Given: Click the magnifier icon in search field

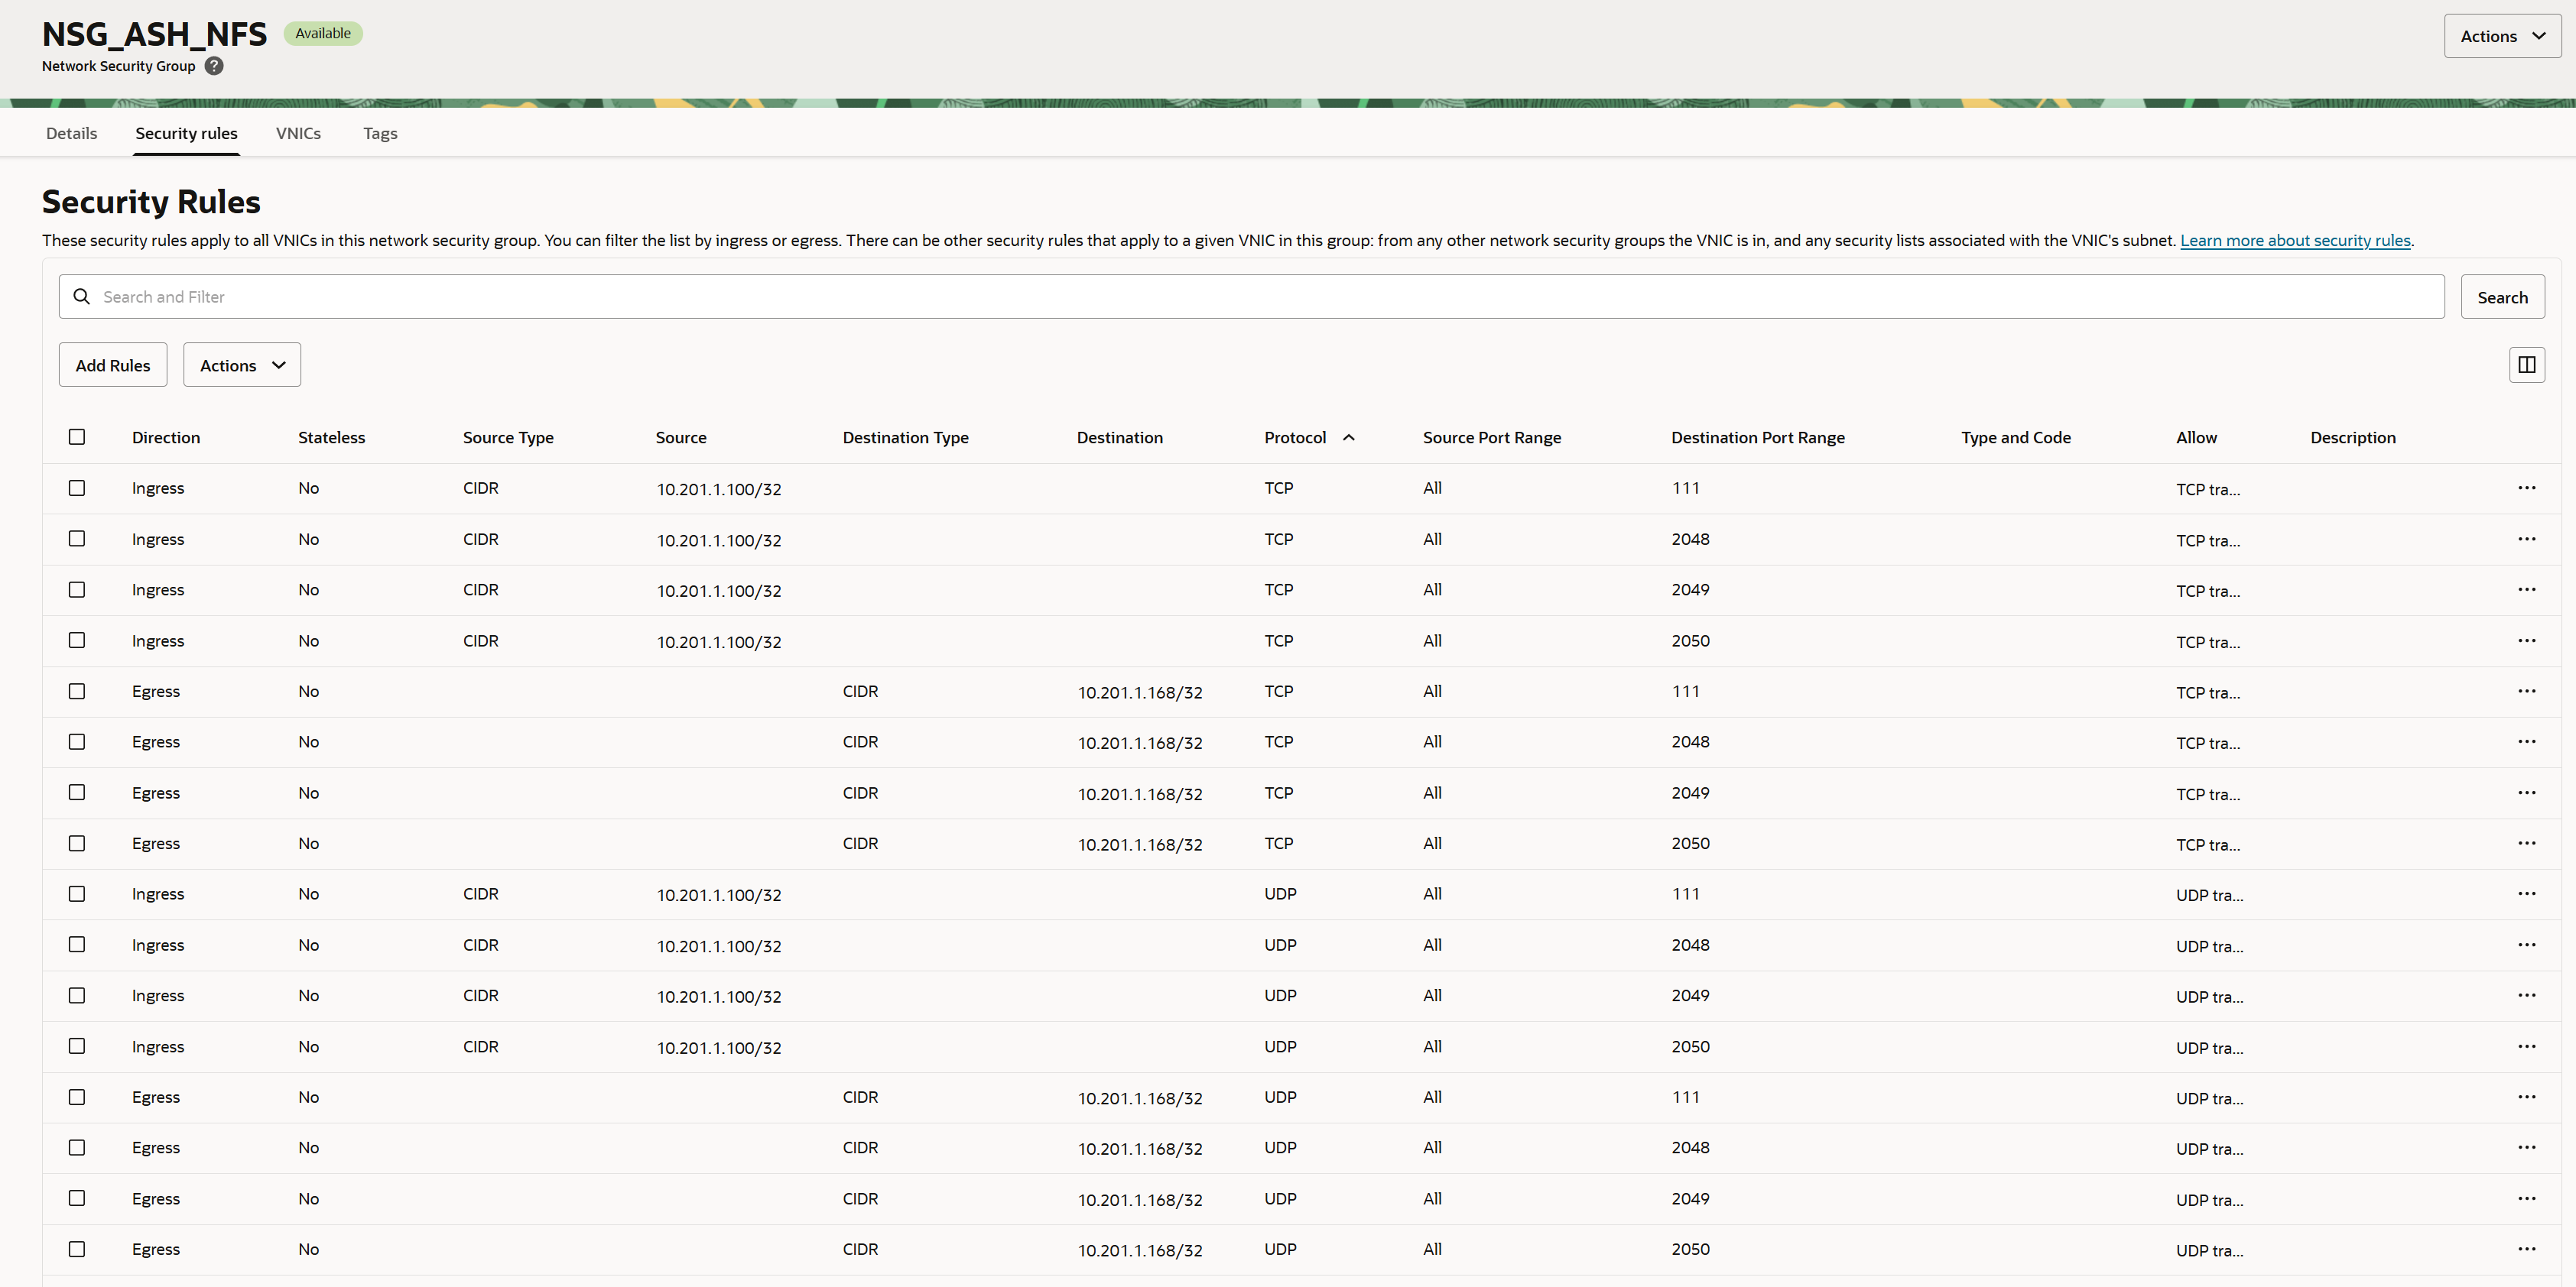Looking at the screenshot, I should tap(82, 297).
